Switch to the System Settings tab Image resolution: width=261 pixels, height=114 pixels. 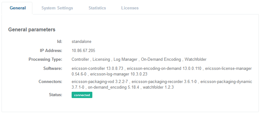57,8
